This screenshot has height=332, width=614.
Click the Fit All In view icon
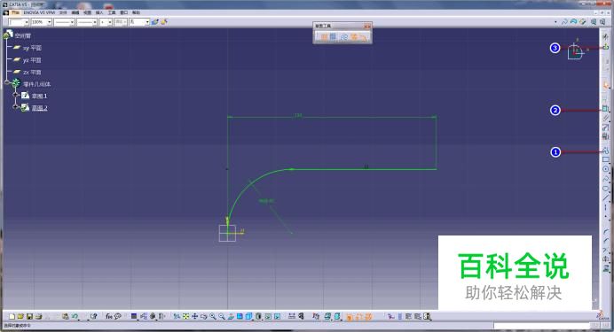(185, 316)
